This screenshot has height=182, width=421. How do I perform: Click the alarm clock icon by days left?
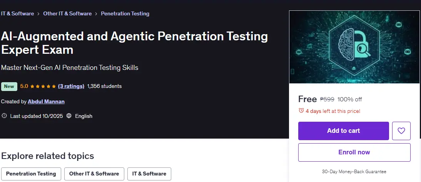pos(301,111)
